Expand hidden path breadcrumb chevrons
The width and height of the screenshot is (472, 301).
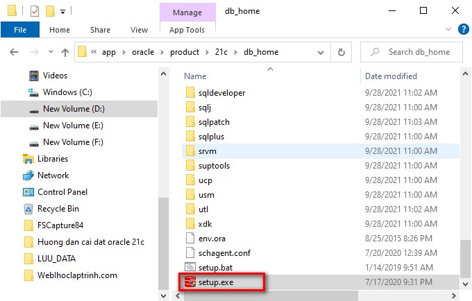pos(94,52)
